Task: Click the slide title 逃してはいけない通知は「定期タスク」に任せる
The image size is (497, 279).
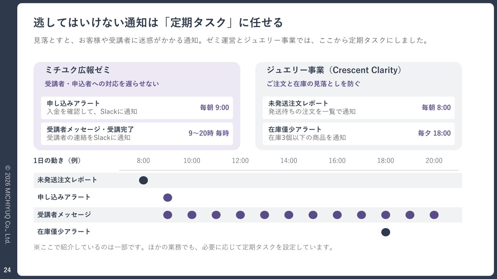Action: coord(158,22)
